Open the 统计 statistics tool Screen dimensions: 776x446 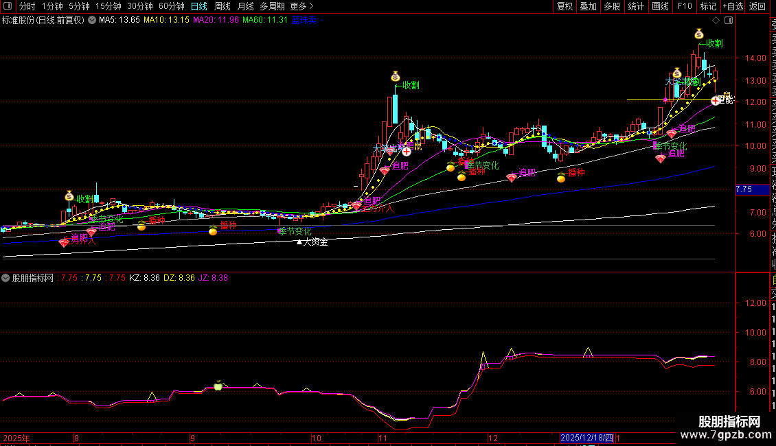pos(636,6)
